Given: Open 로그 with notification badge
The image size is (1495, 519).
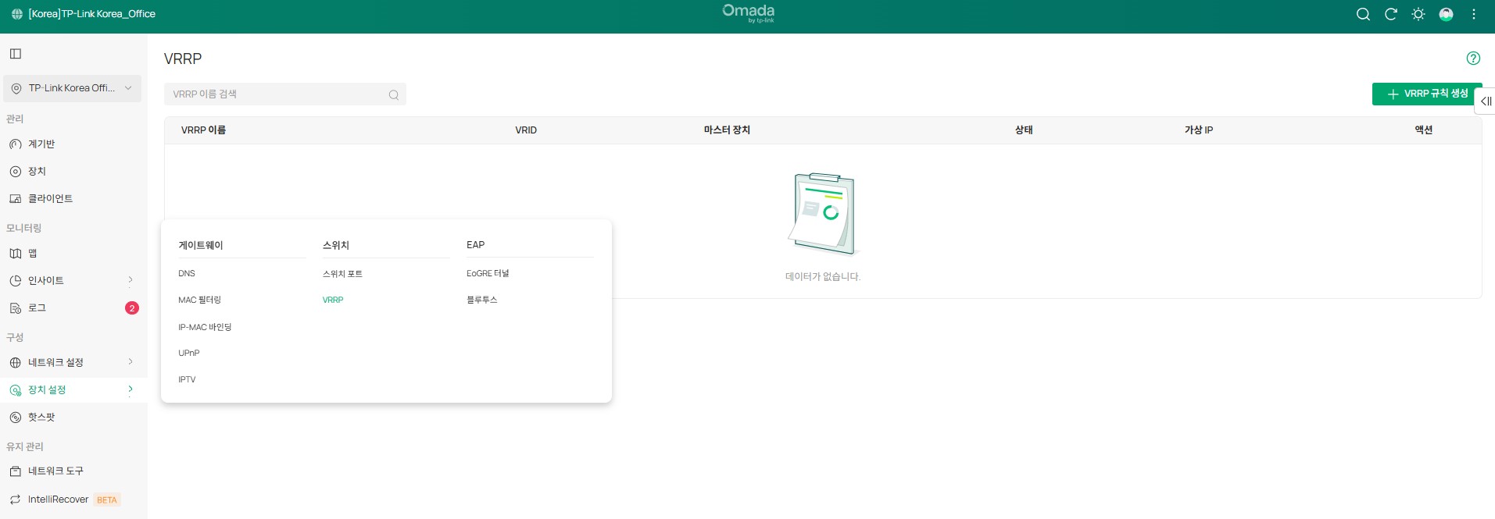Looking at the screenshot, I should (37, 308).
